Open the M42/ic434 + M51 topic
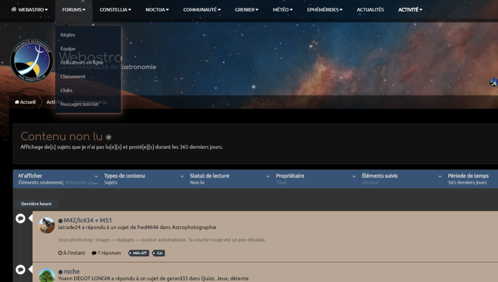The image size is (498, 282). tap(88, 220)
